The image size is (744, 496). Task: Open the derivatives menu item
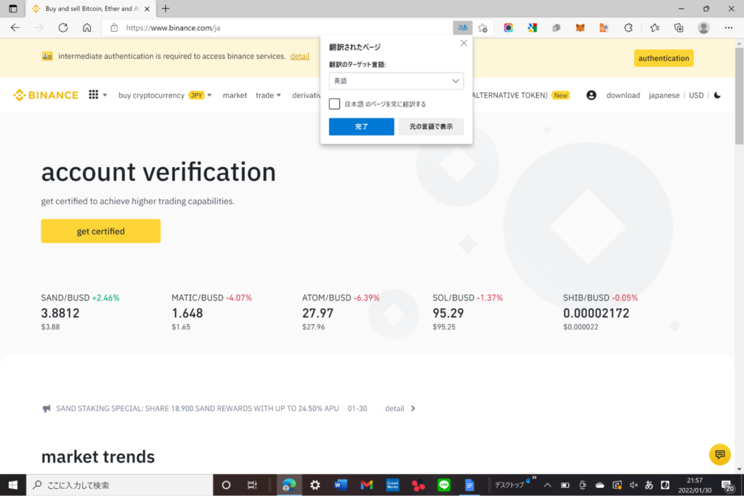click(307, 95)
